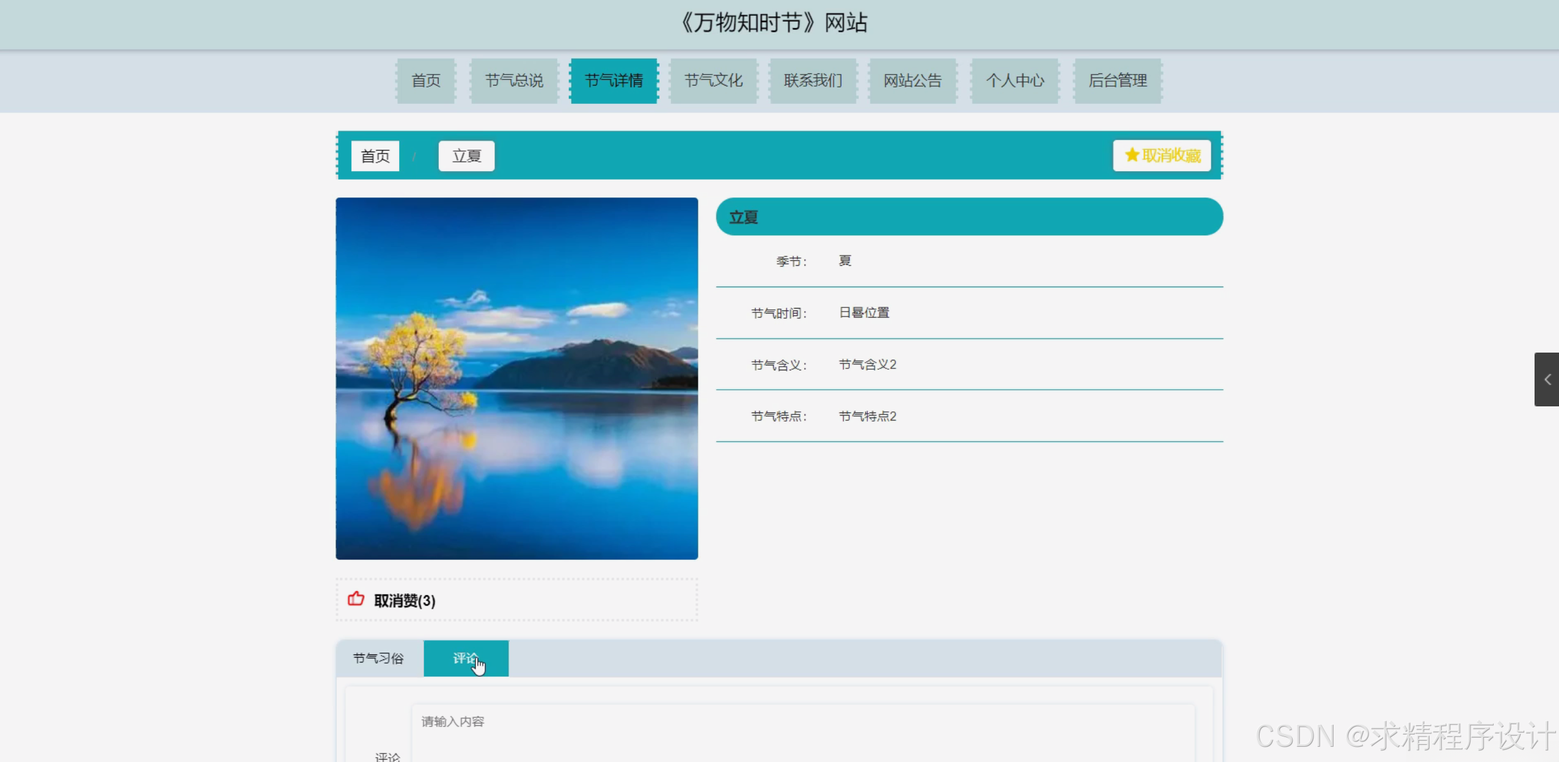Open 网站公告 announcements page

pos(912,81)
